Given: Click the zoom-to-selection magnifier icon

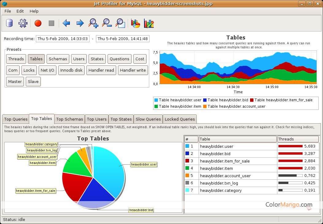Looking at the screenshot, I should coord(120,23).
